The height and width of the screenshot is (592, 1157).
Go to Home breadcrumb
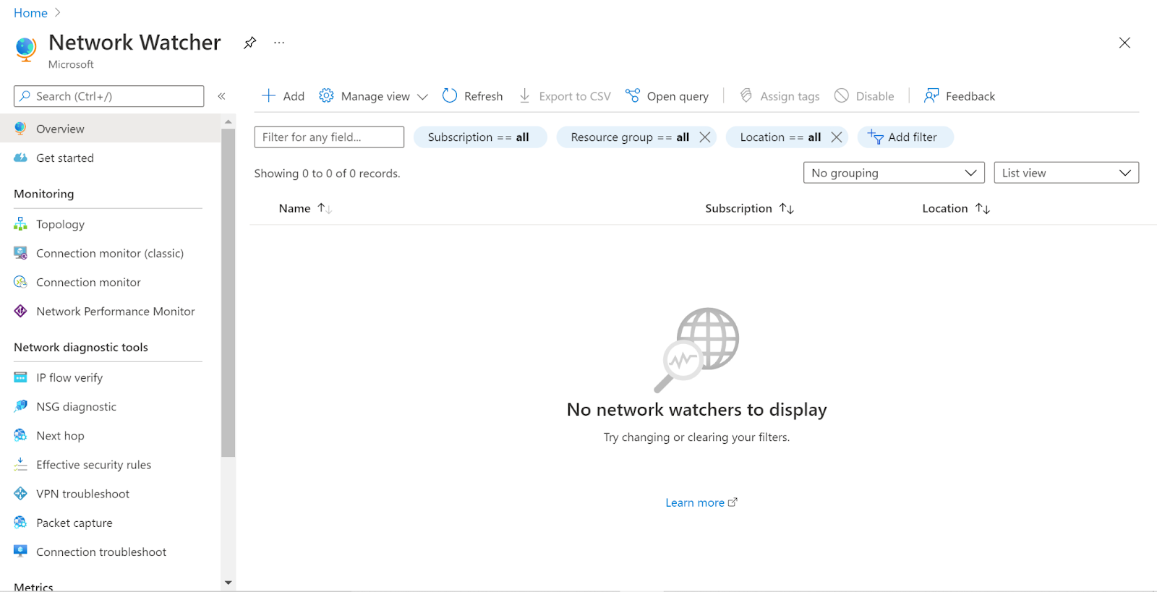coord(30,13)
